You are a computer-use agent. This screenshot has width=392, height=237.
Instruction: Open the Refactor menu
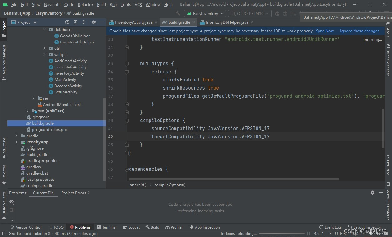coord(85,4)
